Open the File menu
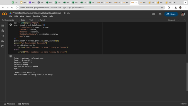The width and height of the screenshot is (188, 106). (x=11, y=16)
